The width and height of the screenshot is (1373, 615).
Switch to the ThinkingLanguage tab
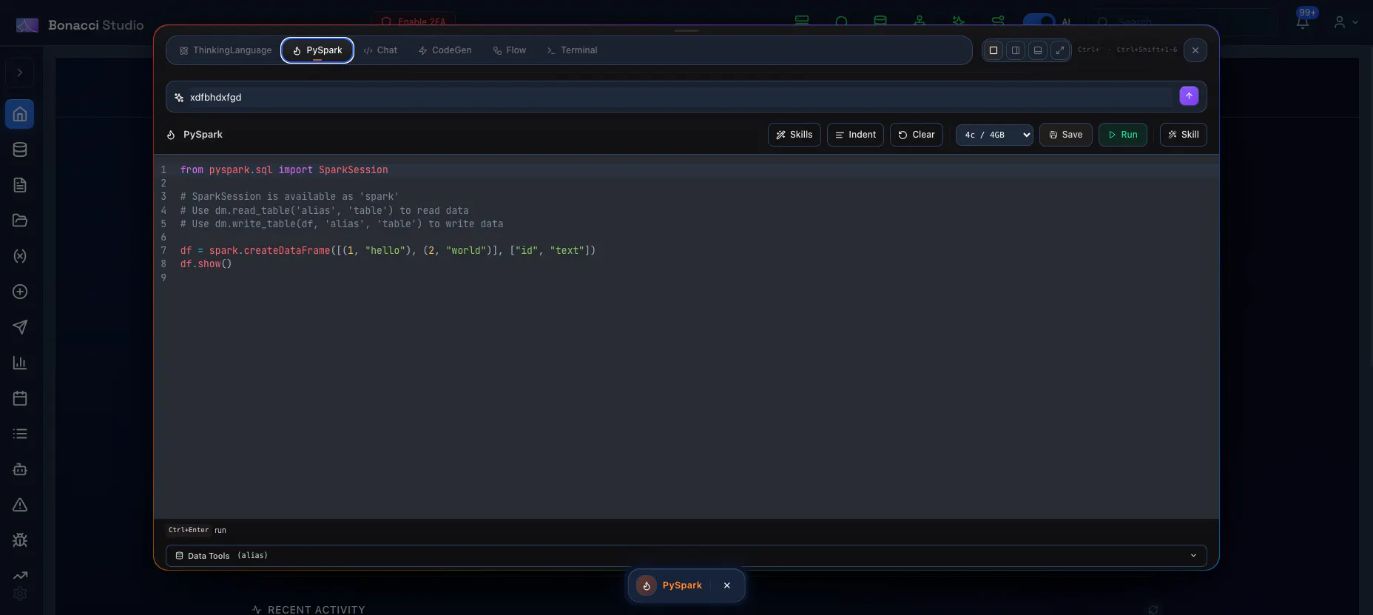tap(226, 50)
